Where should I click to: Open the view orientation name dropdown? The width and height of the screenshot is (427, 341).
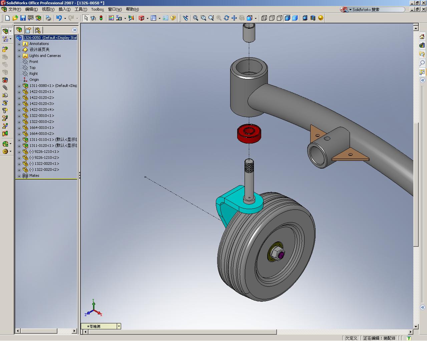pyautogui.click(x=119, y=326)
